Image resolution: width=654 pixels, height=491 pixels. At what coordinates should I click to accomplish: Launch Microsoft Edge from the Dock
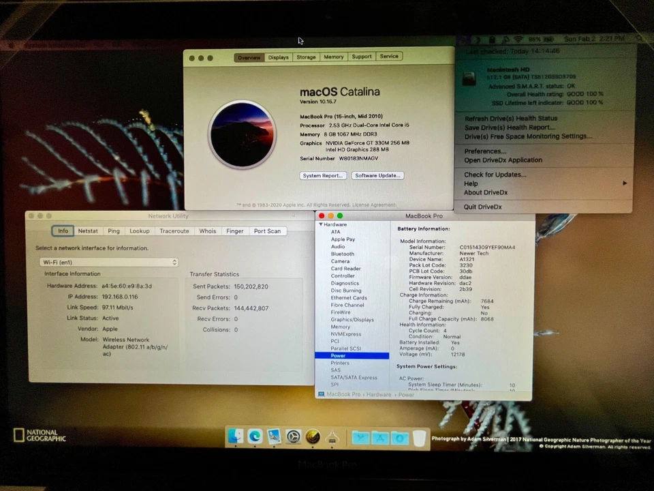(254, 437)
